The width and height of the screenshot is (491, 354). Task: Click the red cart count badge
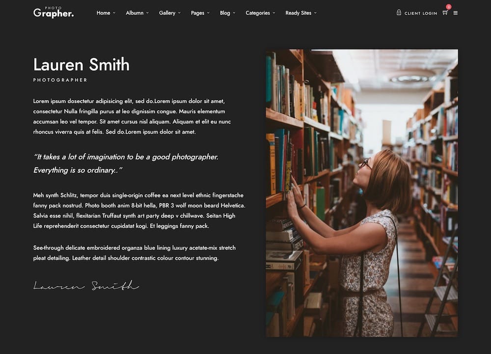click(x=449, y=6)
